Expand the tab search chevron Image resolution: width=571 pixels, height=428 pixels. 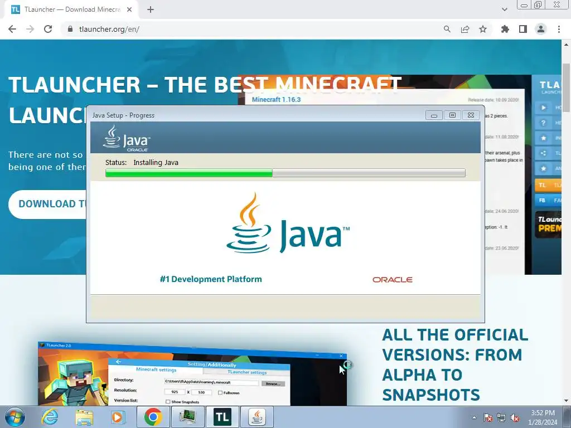pyautogui.click(x=504, y=9)
